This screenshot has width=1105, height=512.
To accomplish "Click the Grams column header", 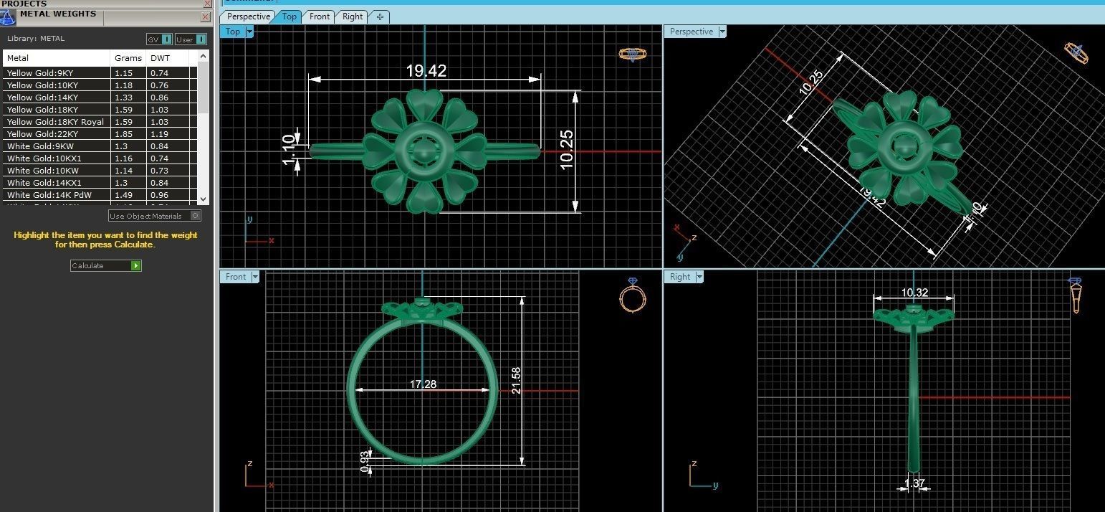I will tap(128, 58).
